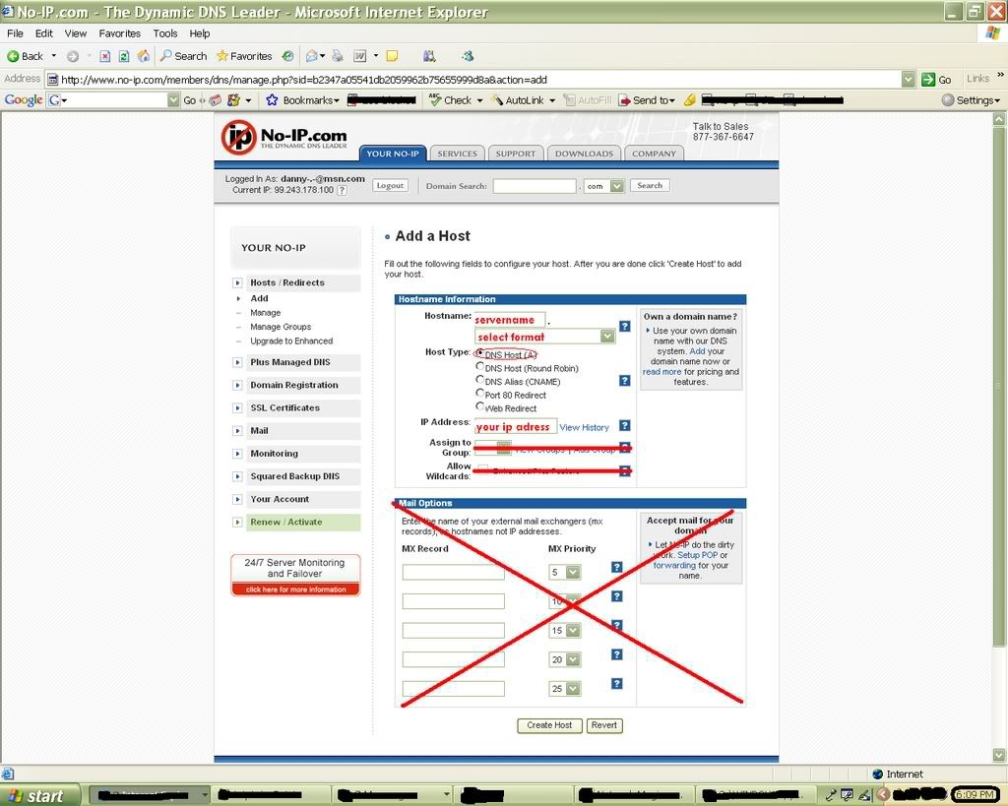This screenshot has width=1008, height=806.
Task: Click the Mail envelope icon
Action: click(x=312, y=56)
